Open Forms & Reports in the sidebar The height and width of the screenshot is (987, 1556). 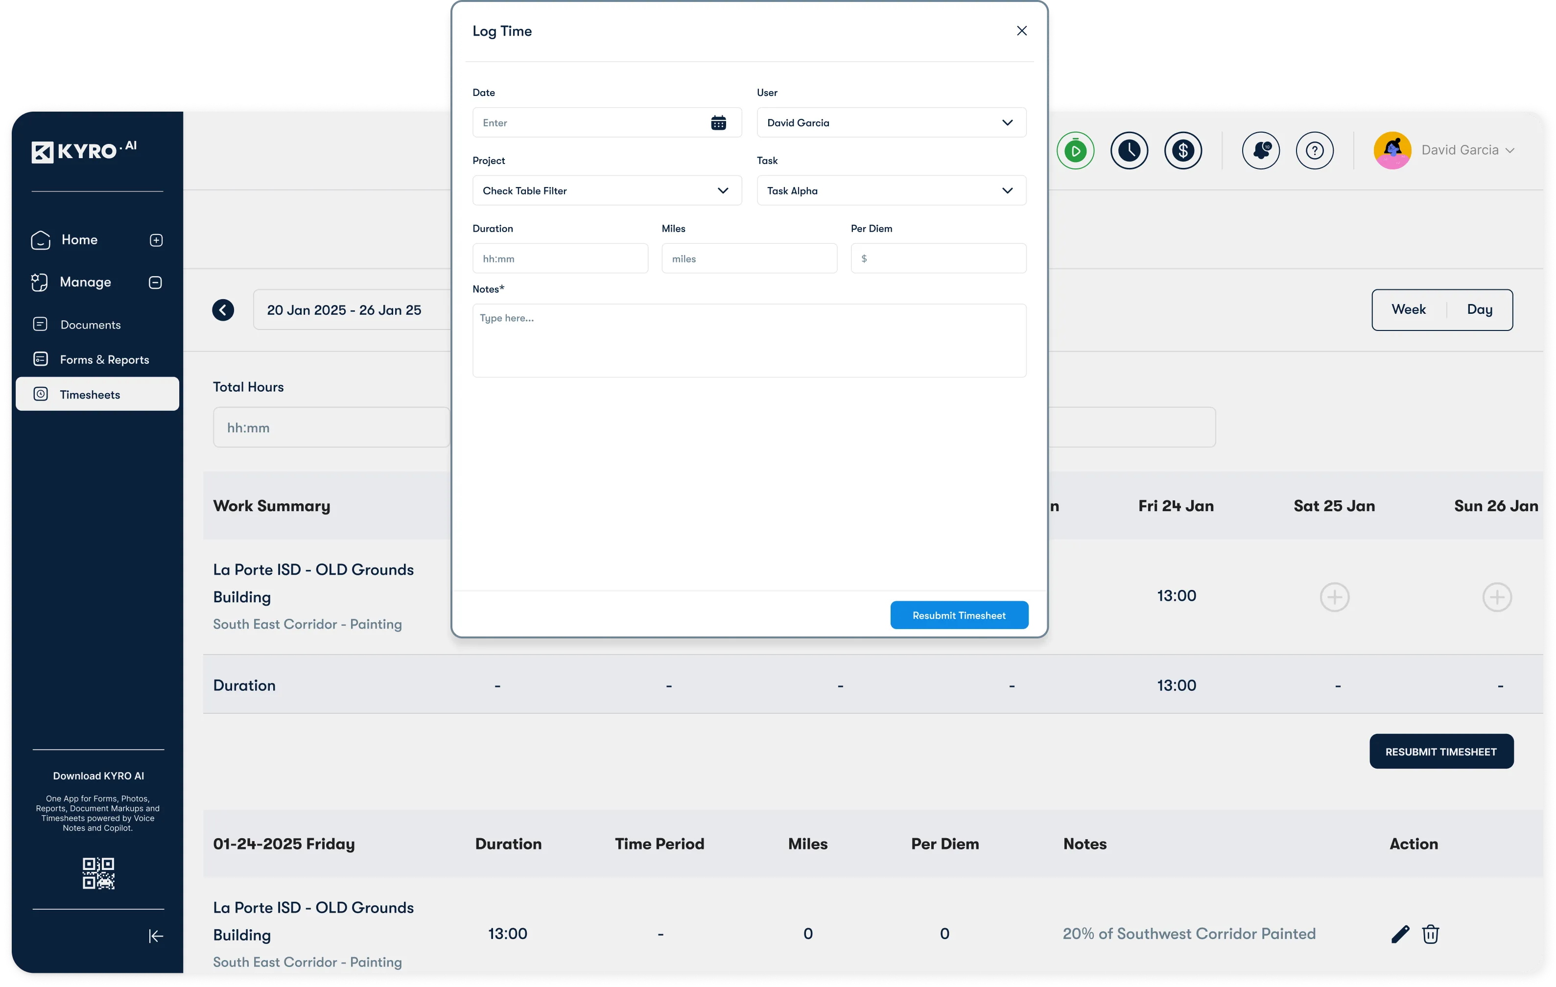[x=104, y=360]
